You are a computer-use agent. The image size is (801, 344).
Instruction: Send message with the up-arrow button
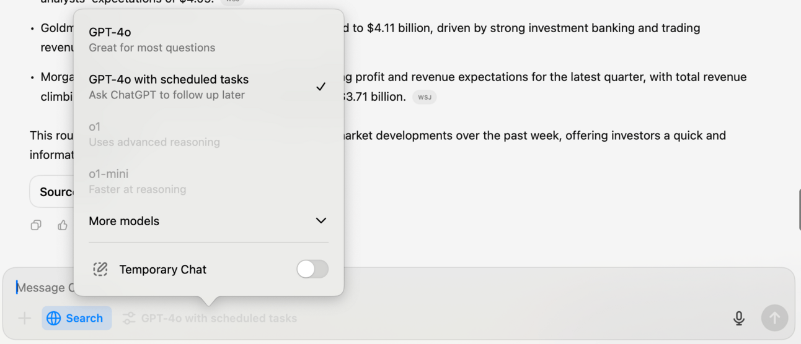click(774, 318)
